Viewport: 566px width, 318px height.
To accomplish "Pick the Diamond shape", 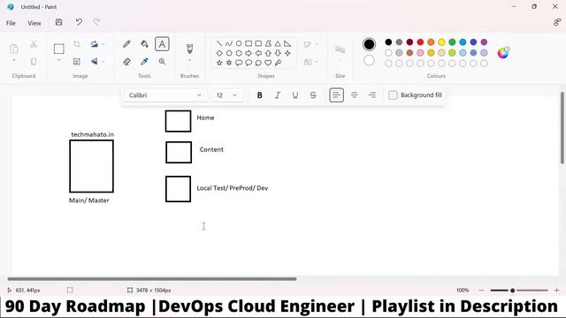I will pos(219,53).
